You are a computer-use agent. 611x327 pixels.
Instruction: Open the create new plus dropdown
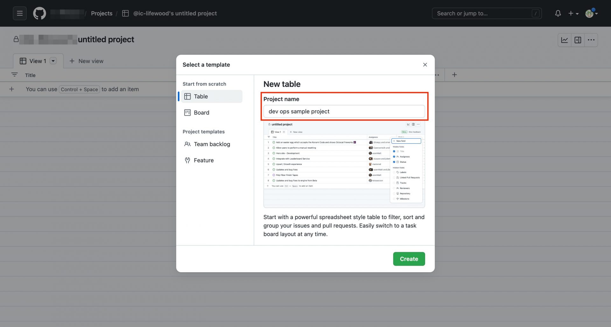(x=573, y=13)
